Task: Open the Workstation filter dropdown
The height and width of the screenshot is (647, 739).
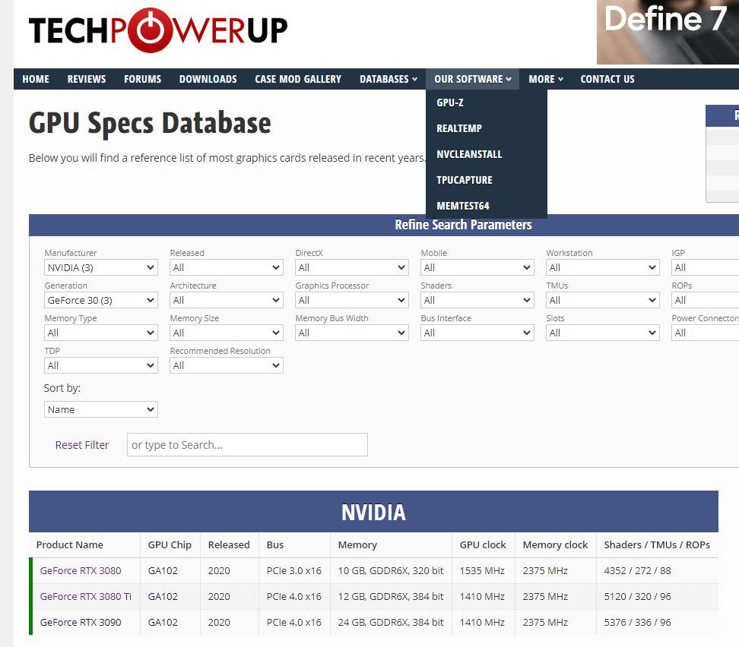Action: pos(602,267)
